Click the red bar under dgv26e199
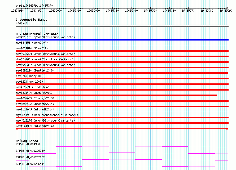Image resolution: width=236 pixels, height=170 pixels. tap(122, 118)
